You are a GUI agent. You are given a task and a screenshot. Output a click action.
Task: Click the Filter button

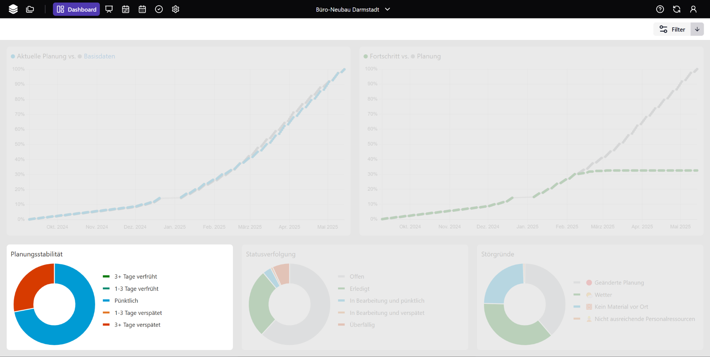(x=673, y=30)
